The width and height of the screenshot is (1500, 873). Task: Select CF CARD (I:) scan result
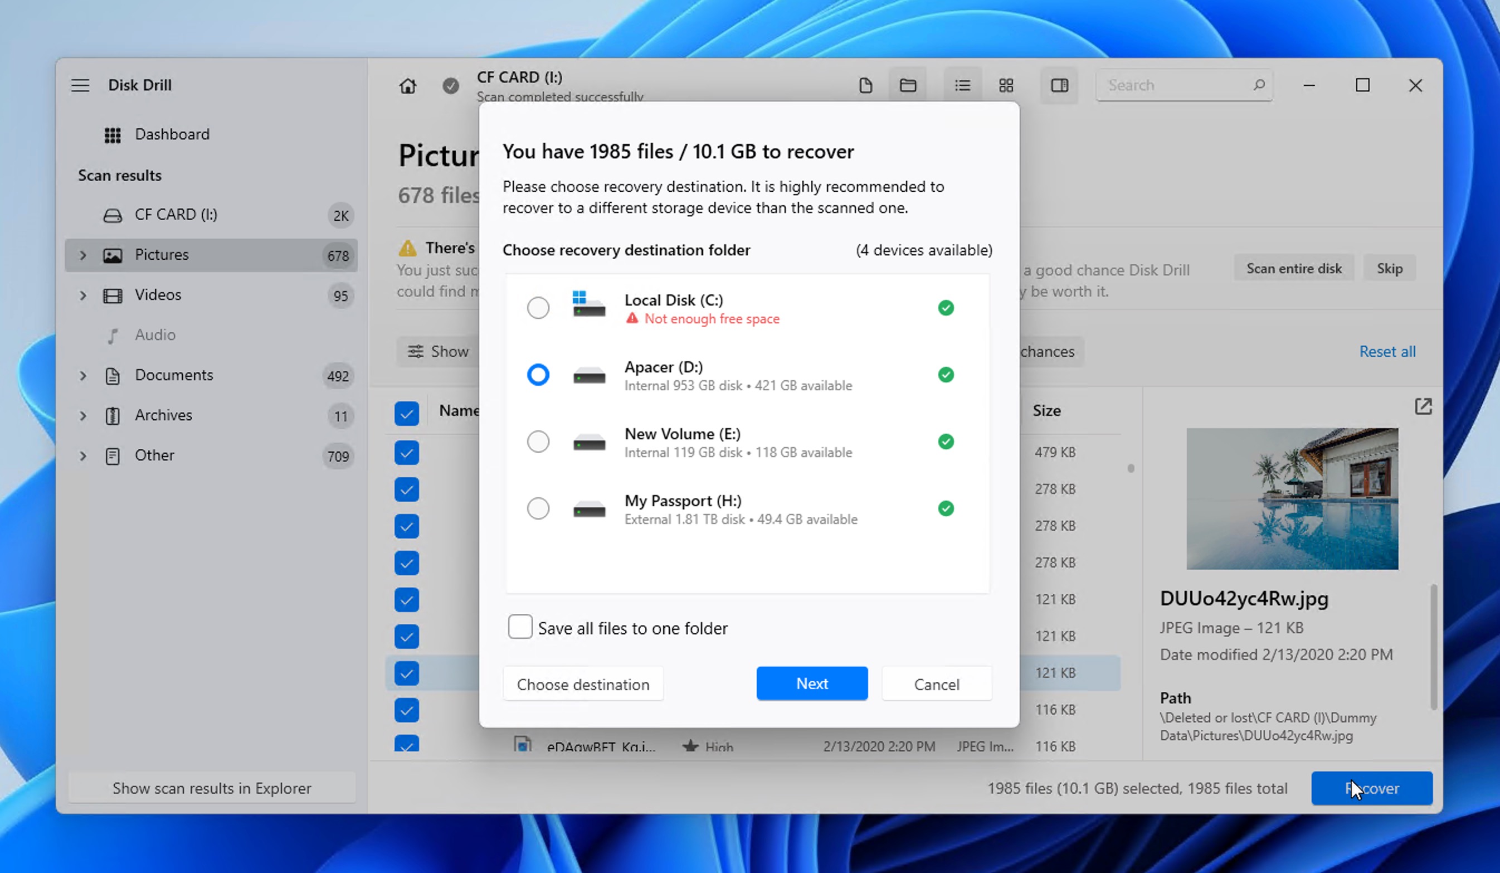pos(176,215)
